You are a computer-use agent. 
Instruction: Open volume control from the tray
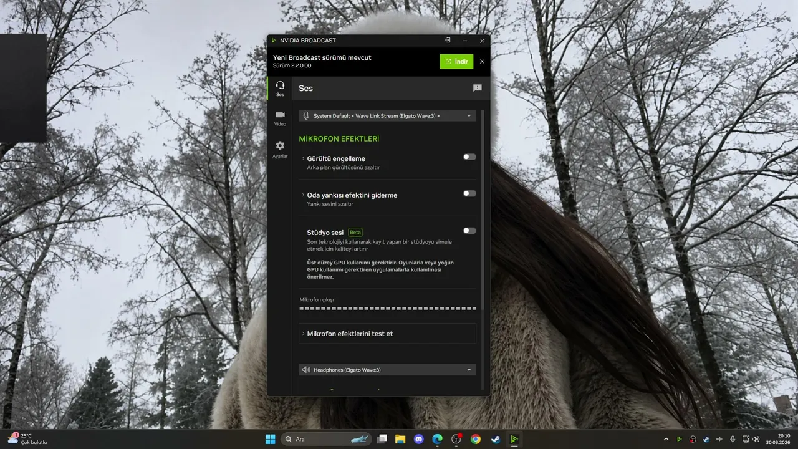point(756,439)
